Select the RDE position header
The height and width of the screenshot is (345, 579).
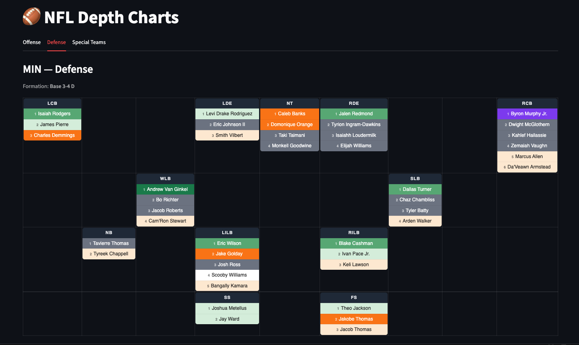click(354, 103)
